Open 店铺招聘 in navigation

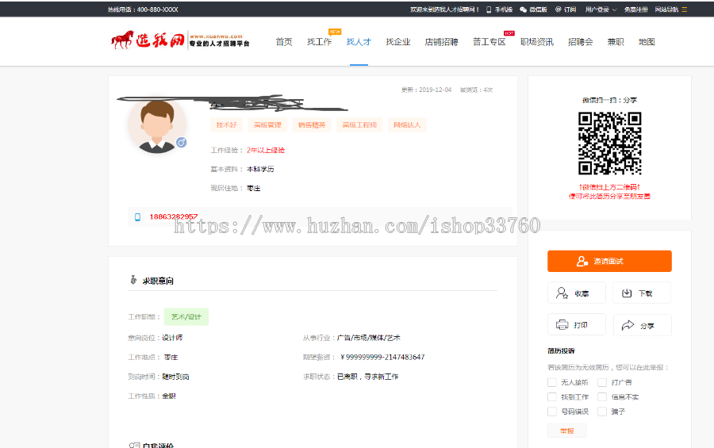click(441, 42)
